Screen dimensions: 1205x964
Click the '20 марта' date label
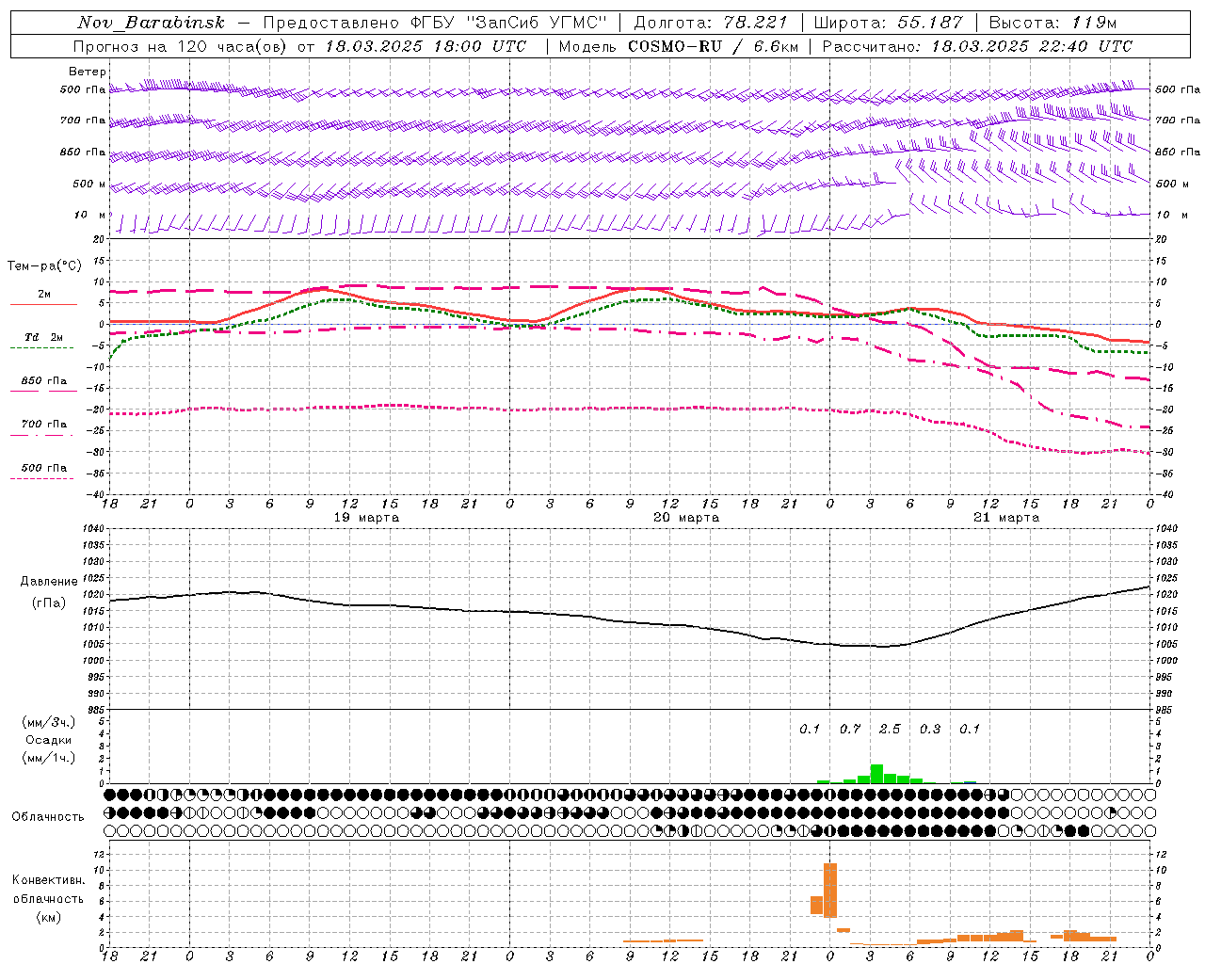(686, 518)
